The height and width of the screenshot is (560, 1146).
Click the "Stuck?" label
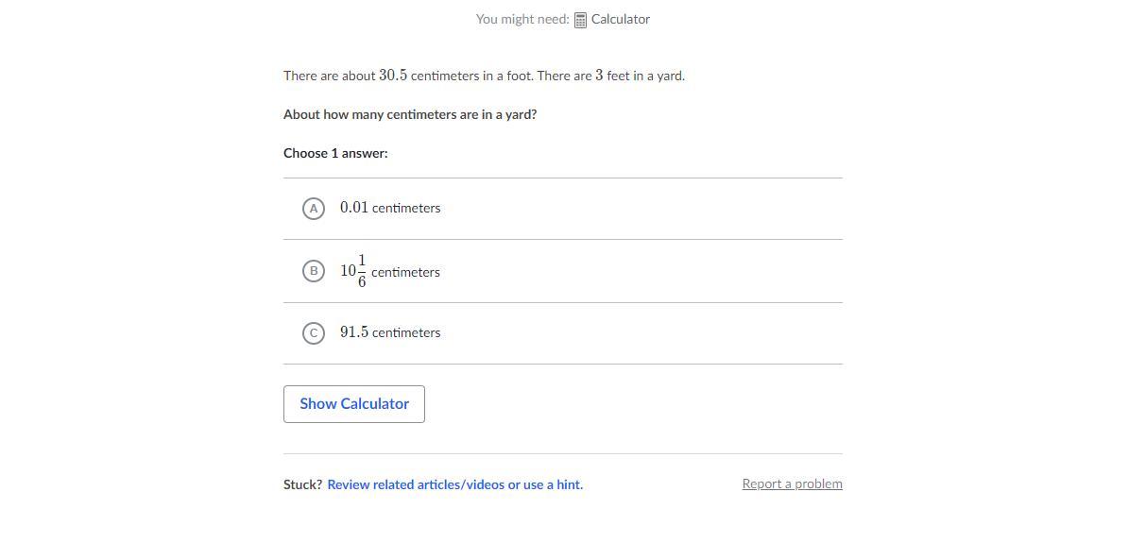click(302, 484)
